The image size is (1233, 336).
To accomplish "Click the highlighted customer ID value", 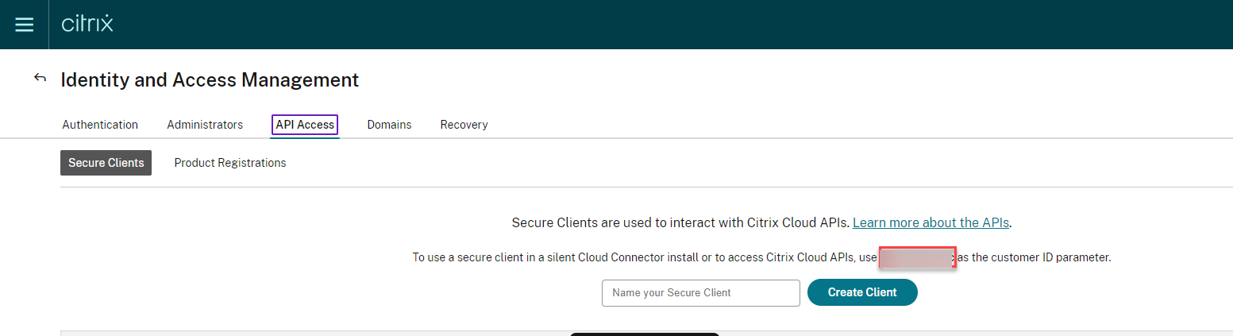I will 917,257.
